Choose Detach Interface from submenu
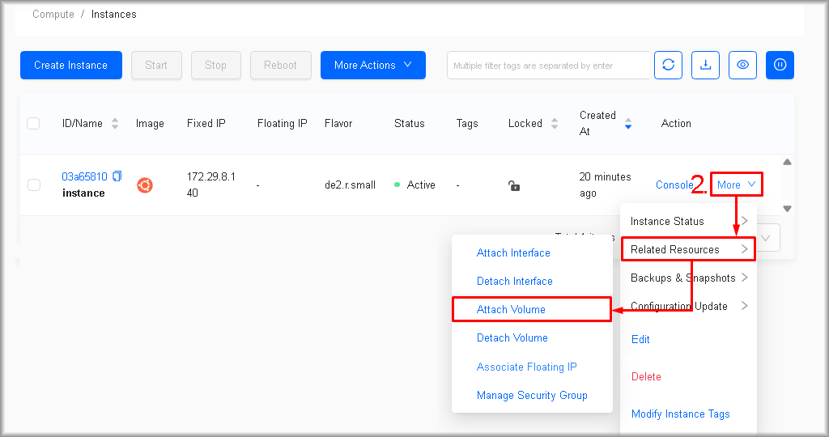 [514, 281]
